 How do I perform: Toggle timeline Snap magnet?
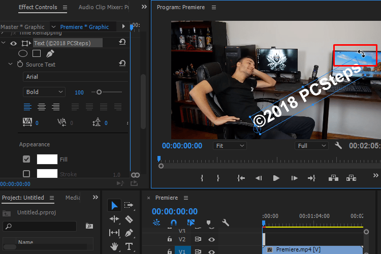(x=174, y=223)
